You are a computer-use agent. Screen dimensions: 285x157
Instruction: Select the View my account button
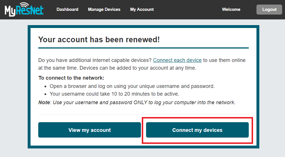point(89,130)
